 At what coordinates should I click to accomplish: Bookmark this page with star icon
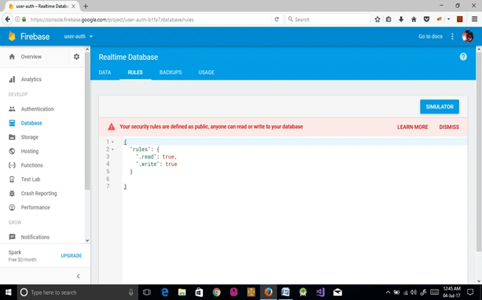377,19
